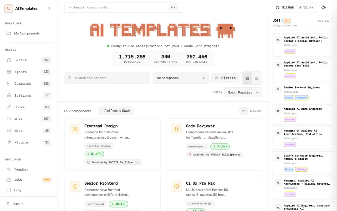This screenshot has width=337, height=211.
Task: Toggle light/dark theme with the sun icon
Action: pos(324,7)
